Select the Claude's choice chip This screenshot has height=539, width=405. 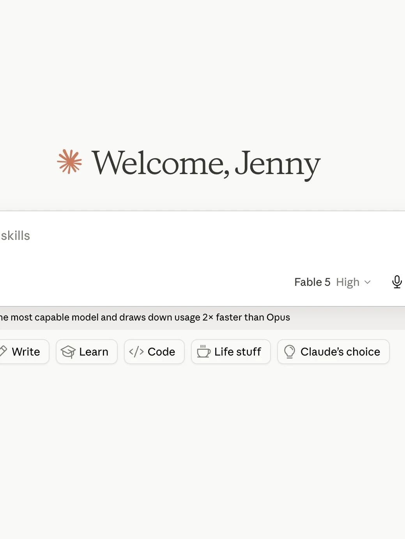[333, 352]
